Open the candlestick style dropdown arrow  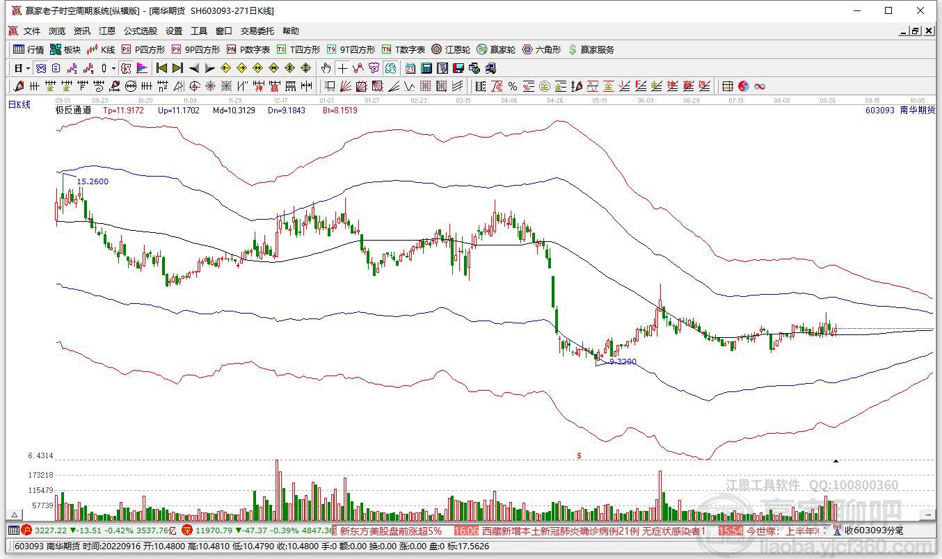(x=113, y=69)
